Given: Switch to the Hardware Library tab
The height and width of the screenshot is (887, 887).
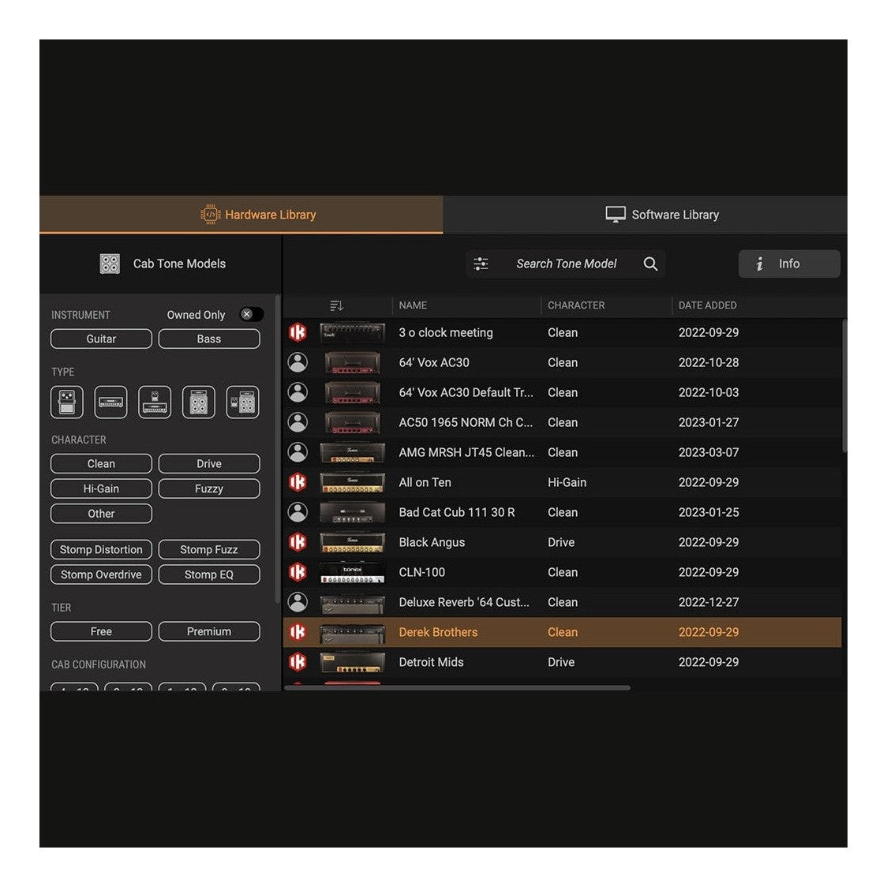Looking at the screenshot, I should (x=258, y=215).
